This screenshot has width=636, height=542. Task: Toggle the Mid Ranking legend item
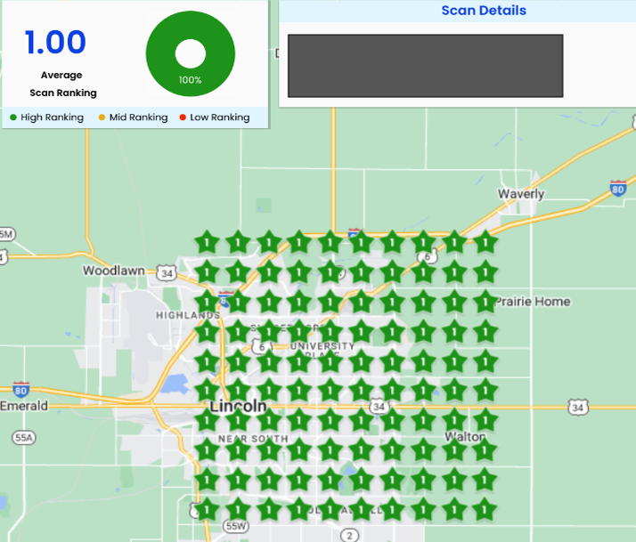[x=133, y=117]
